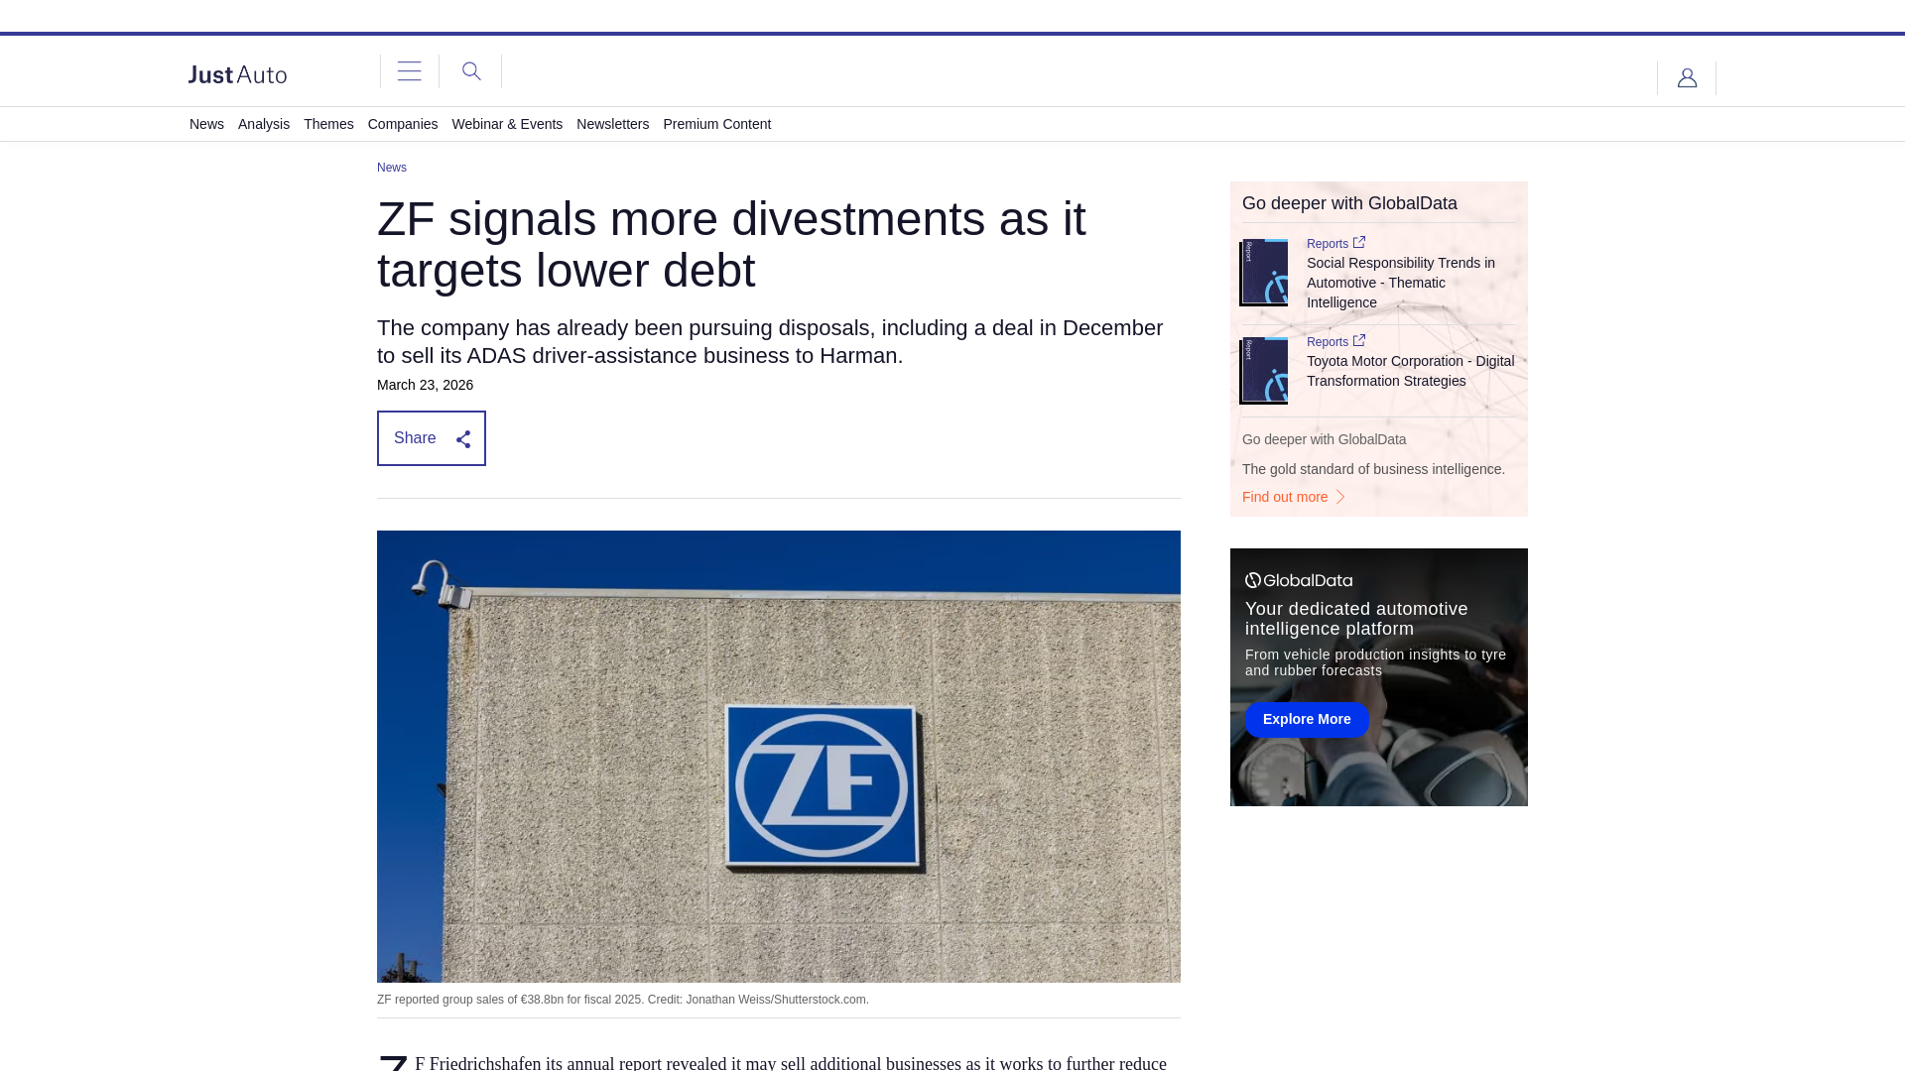Image resolution: width=1905 pixels, height=1071 pixels.
Task: Open the Analysis menu item
Action: 264,124
